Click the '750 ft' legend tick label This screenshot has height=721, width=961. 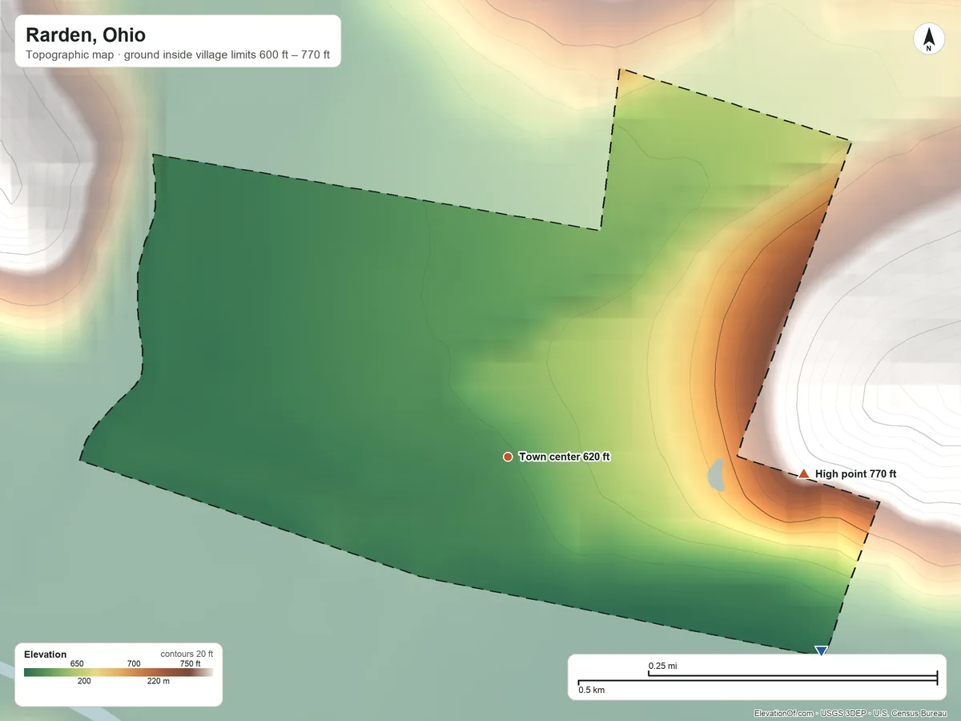[190, 663]
